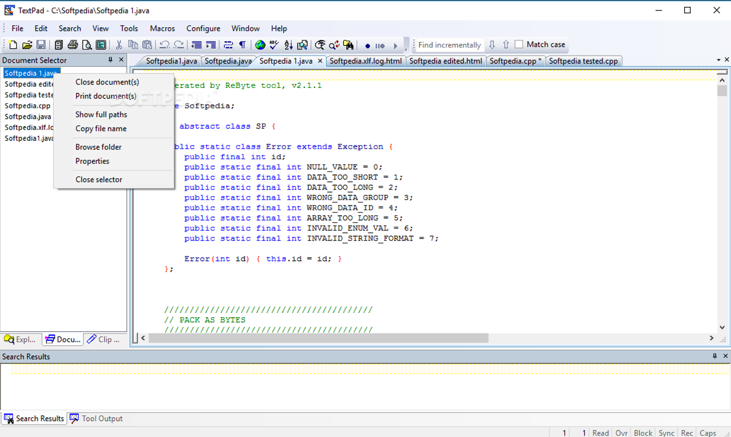
Task: Click the increase indent icon
Action: click(x=211, y=45)
